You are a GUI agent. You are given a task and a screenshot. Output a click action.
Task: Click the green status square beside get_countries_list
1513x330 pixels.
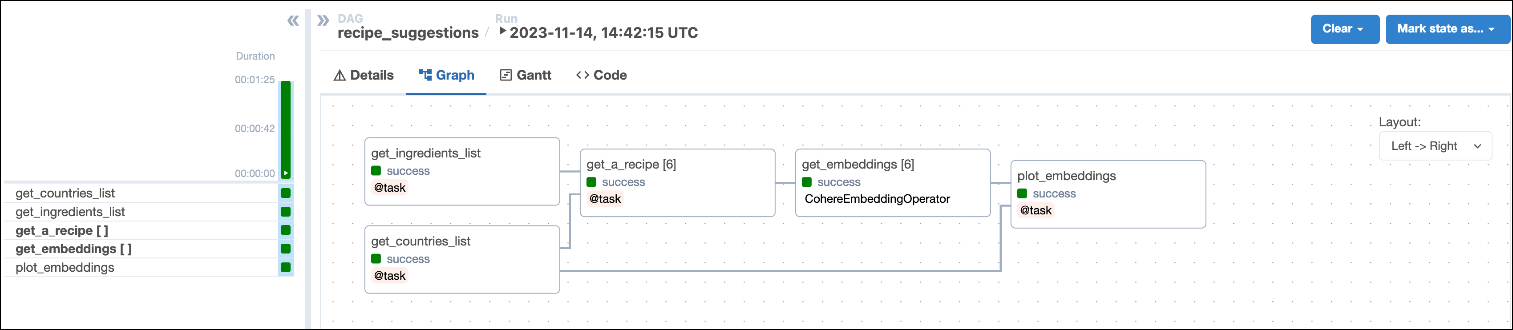[x=286, y=193]
